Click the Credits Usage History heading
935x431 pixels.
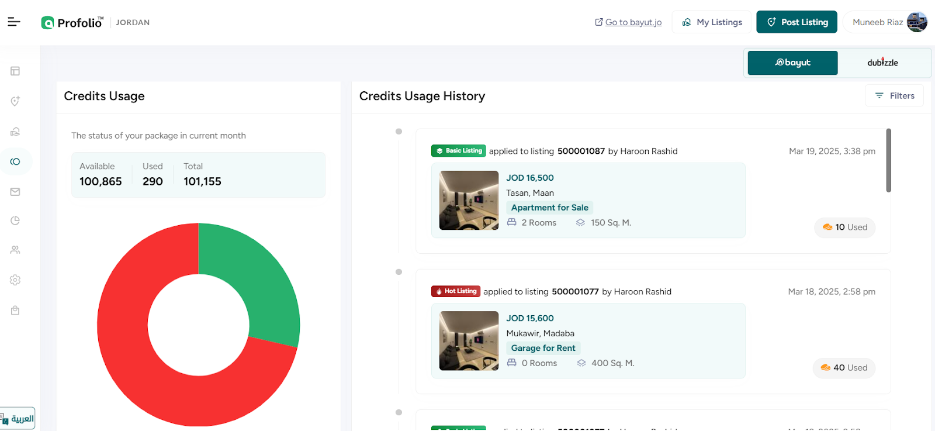tap(423, 96)
